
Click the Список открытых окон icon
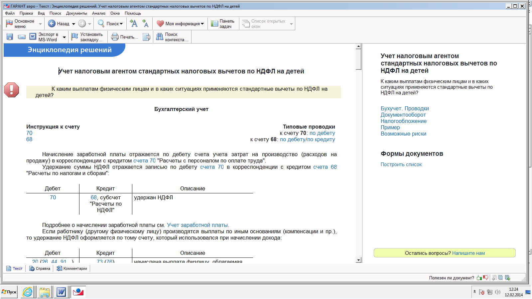click(246, 24)
